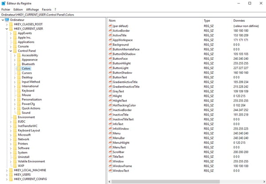Viewport: 266px width, 184px height.
Task: Expand the HKEY_CLASSES_ROOT key
Action: (x=7, y=24)
